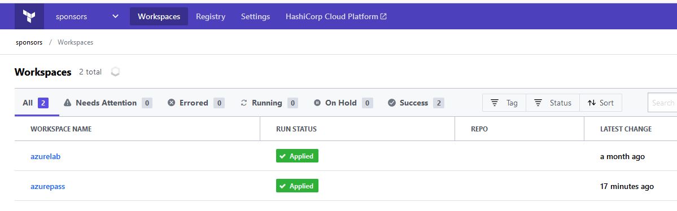The image size is (677, 211).
Task: Click the count badge 2 on All tab
Action: point(43,103)
